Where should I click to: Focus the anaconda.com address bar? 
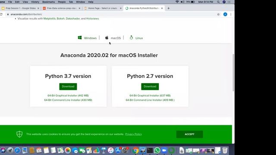point(111,14)
